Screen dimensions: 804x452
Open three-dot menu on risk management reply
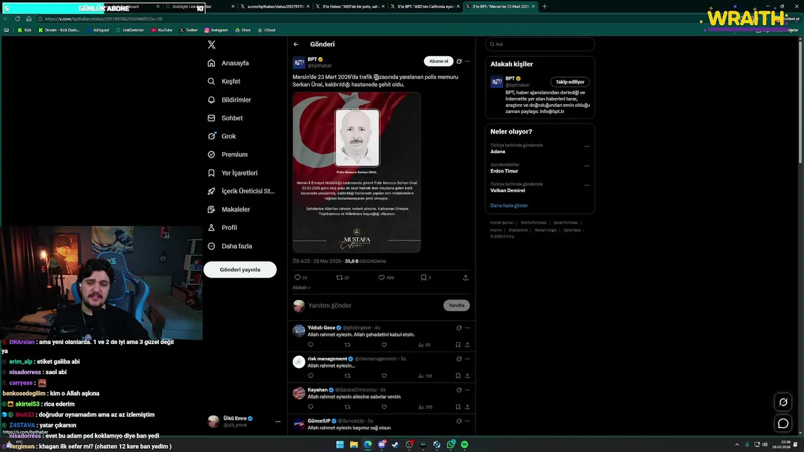[467, 359]
